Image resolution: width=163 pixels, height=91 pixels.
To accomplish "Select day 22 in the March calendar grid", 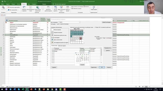I will click(x=71, y=38).
